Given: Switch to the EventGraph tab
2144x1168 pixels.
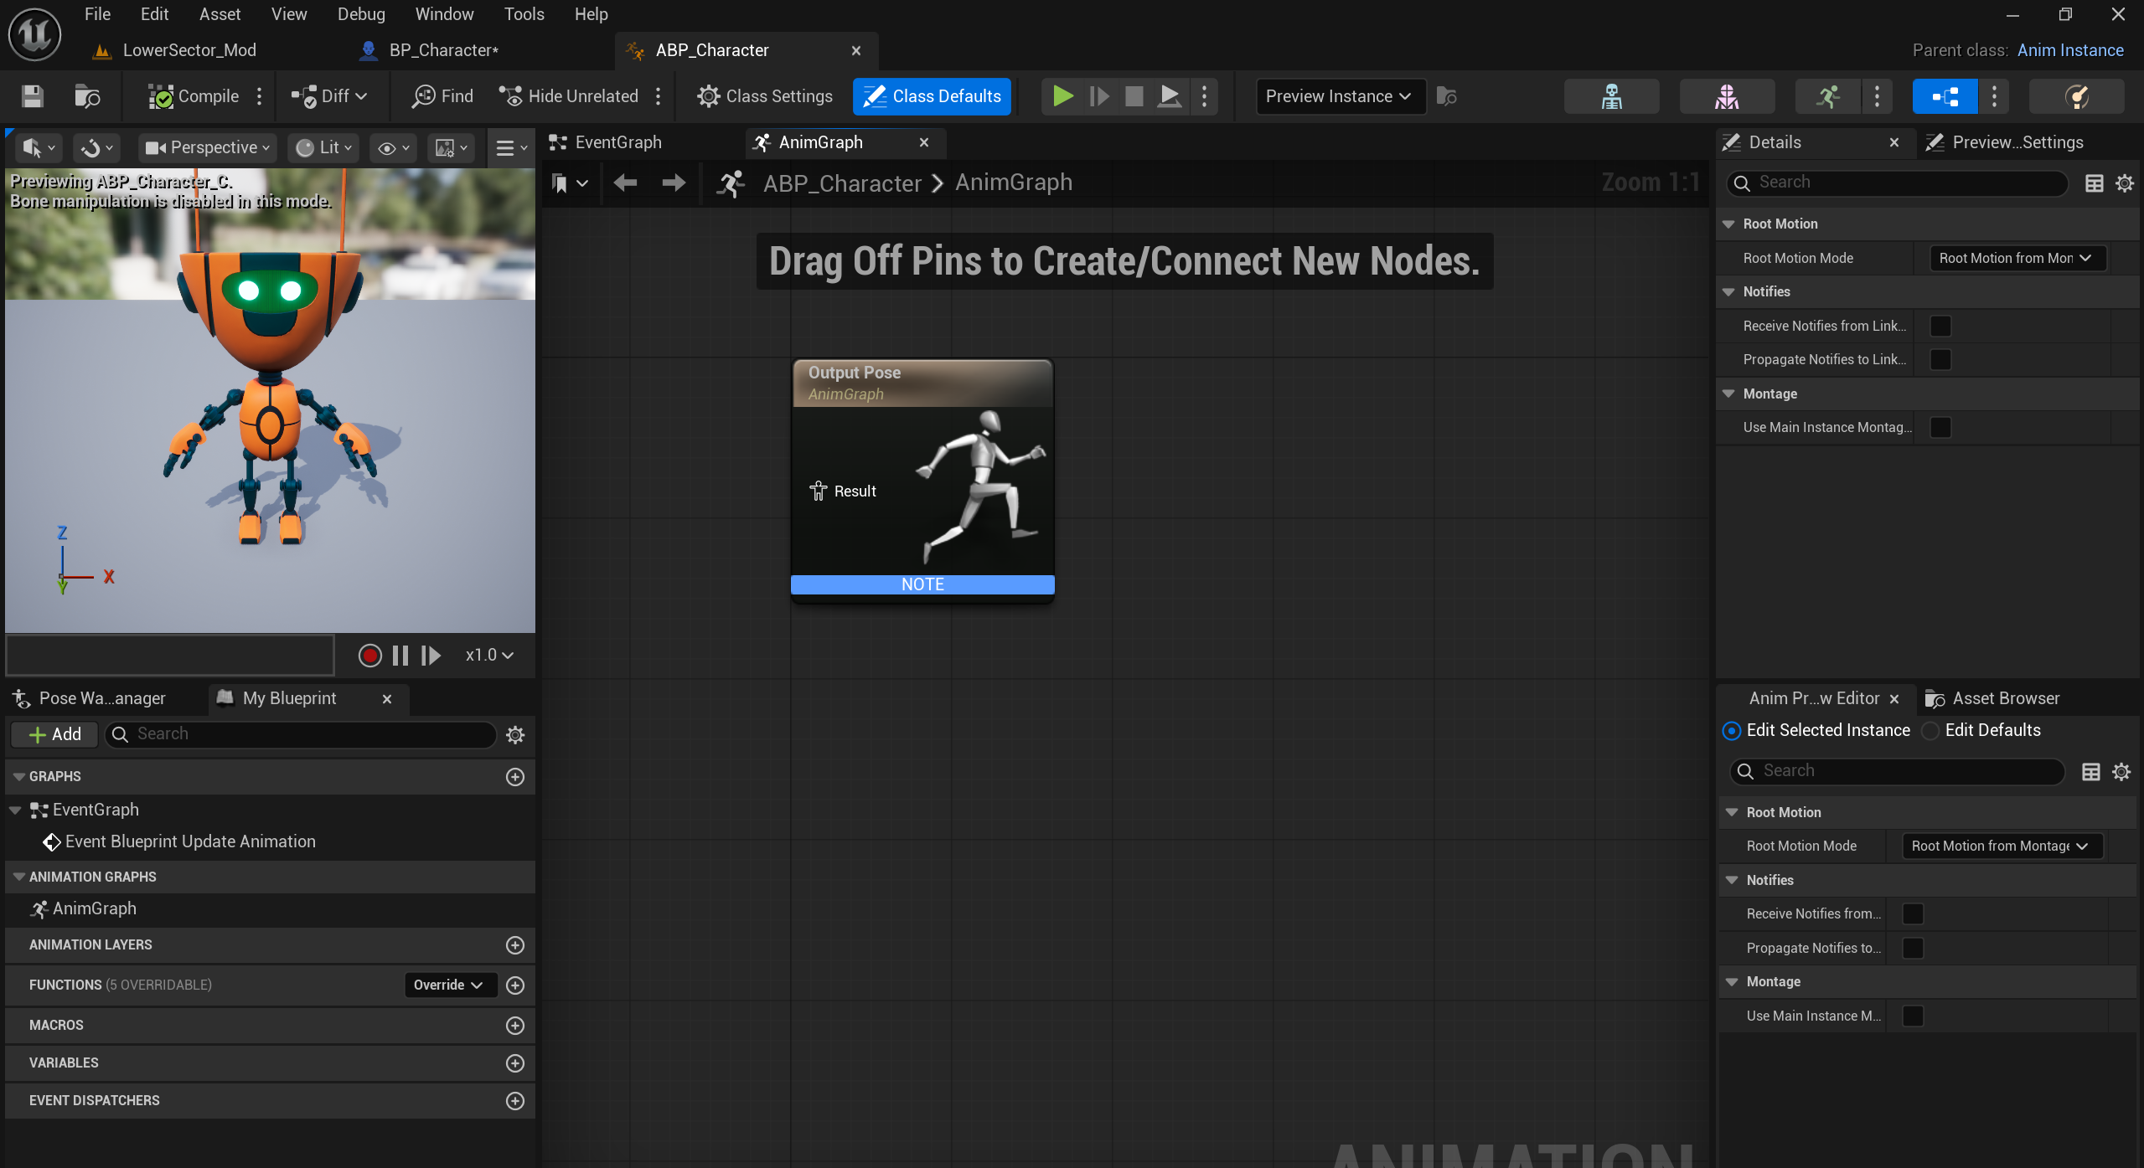Looking at the screenshot, I should [x=617, y=142].
